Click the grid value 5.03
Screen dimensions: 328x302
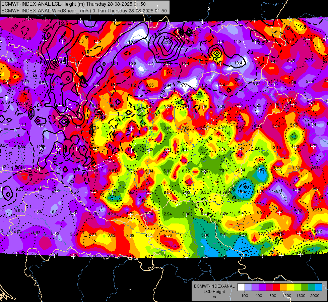point(168,171)
